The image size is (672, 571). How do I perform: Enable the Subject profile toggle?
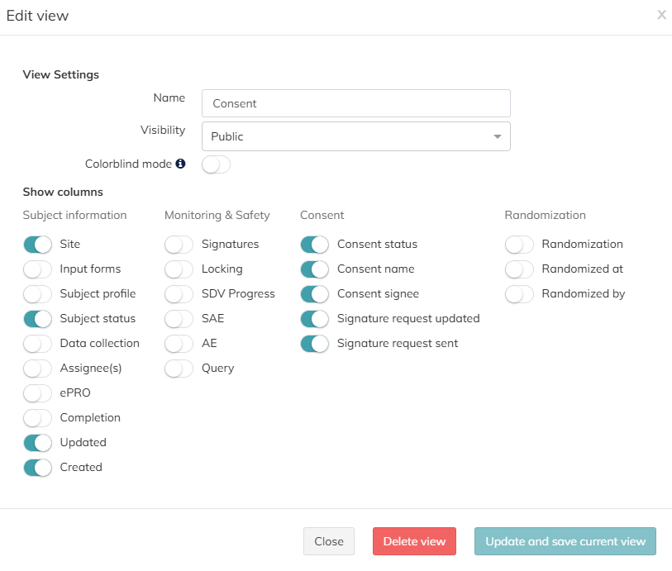tap(37, 294)
